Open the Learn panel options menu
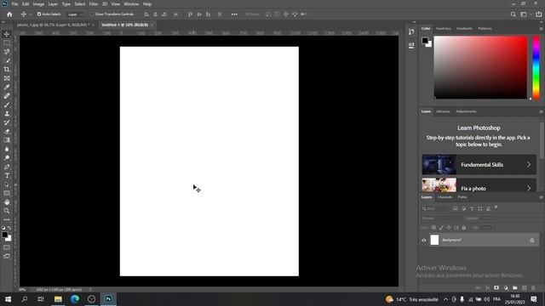The width and height of the screenshot is (545, 306). point(541,111)
